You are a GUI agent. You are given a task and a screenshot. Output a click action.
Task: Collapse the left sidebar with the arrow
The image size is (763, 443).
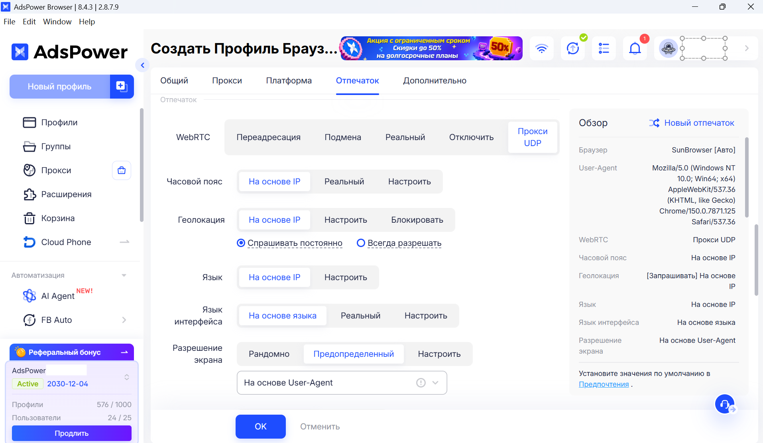point(142,65)
